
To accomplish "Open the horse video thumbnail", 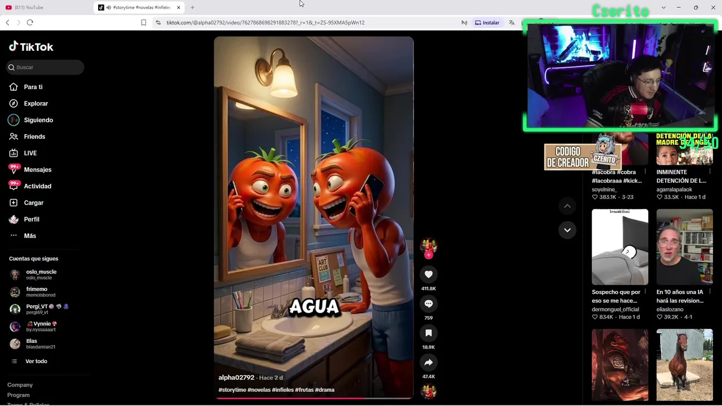I will pos(685,365).
